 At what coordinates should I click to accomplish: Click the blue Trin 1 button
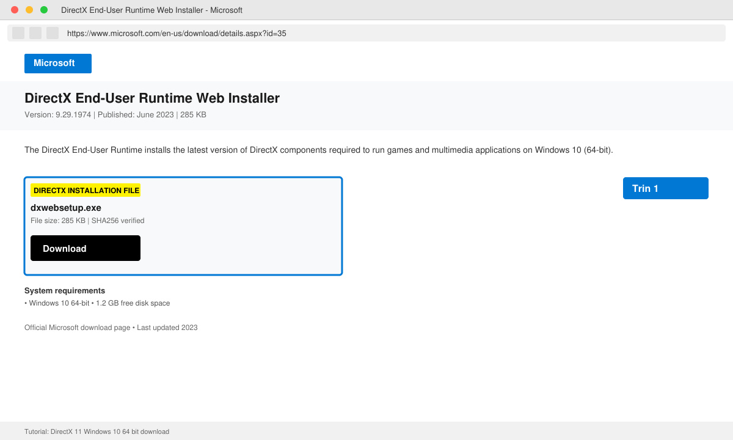click(x=666, y=188)
